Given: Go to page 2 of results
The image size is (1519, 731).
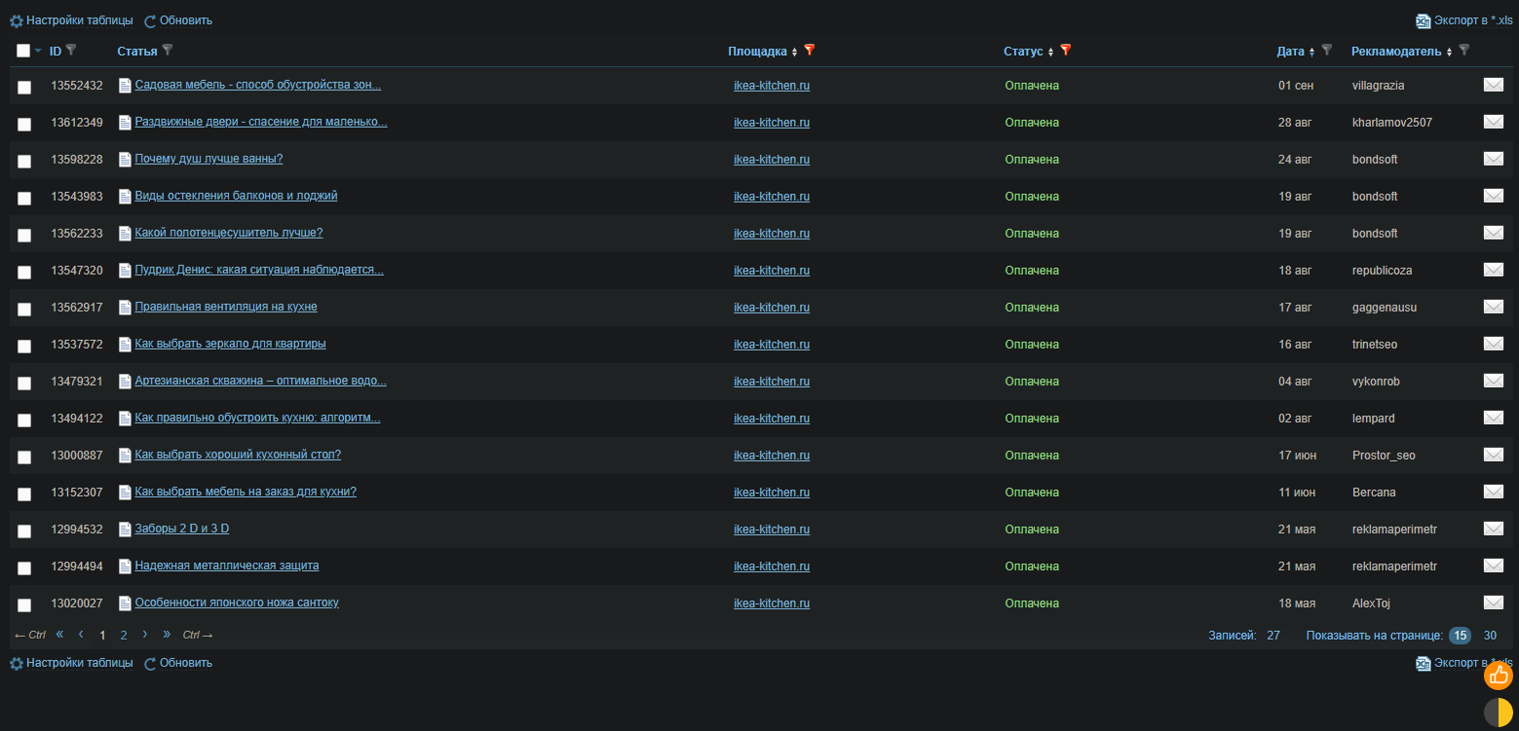Looking at the screenshot, I should [x=124, y=636].
